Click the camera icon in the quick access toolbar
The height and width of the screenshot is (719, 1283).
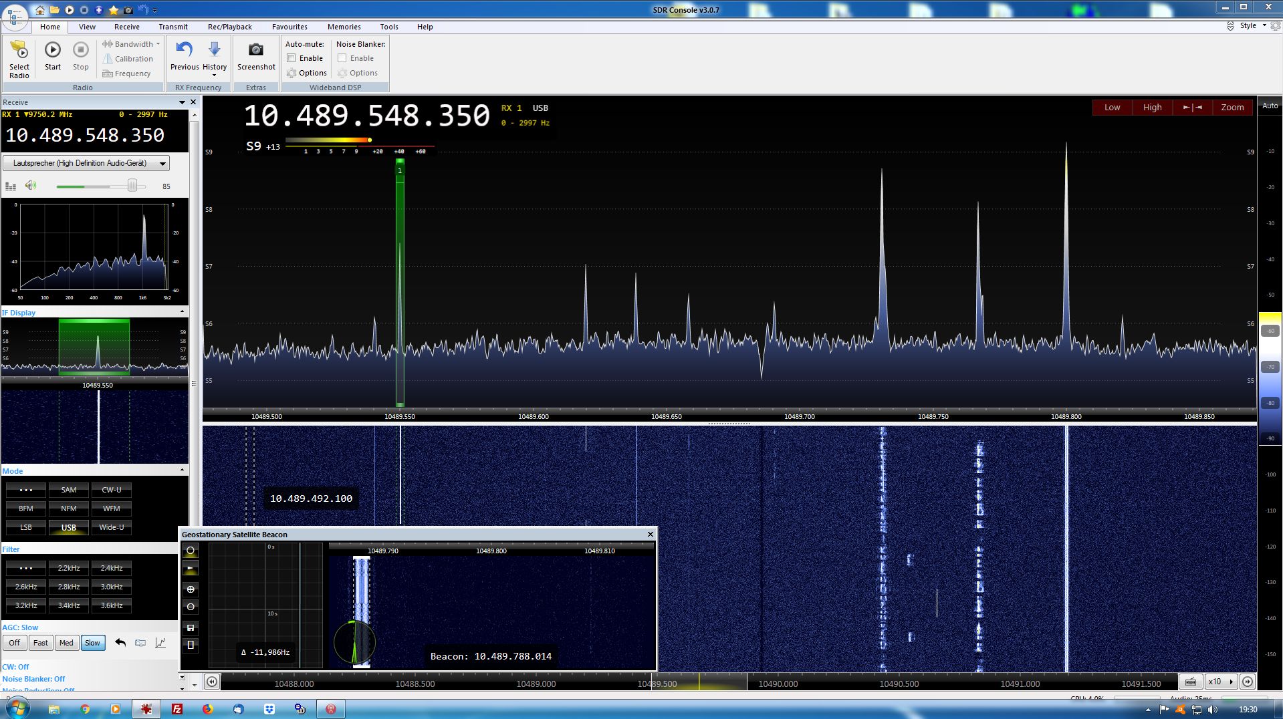tap(128, 10)
